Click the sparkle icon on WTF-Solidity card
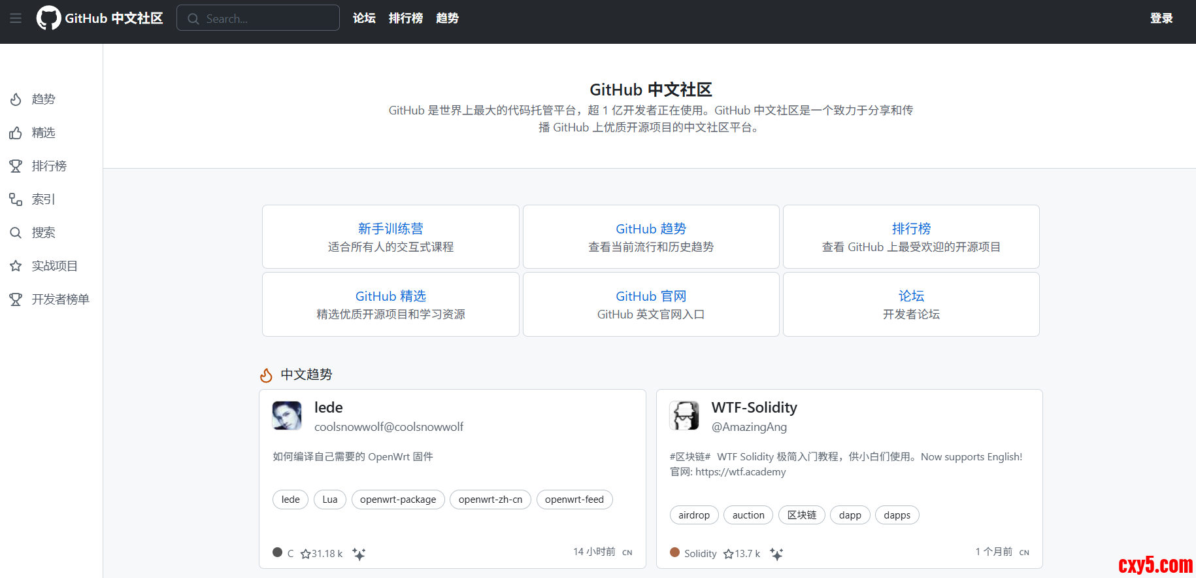1196x578 pixels. 776,554
